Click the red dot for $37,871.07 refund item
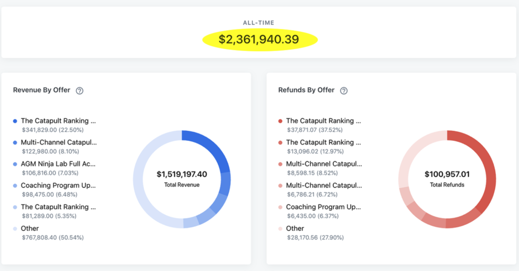The image size is (519, 271). 280,121
